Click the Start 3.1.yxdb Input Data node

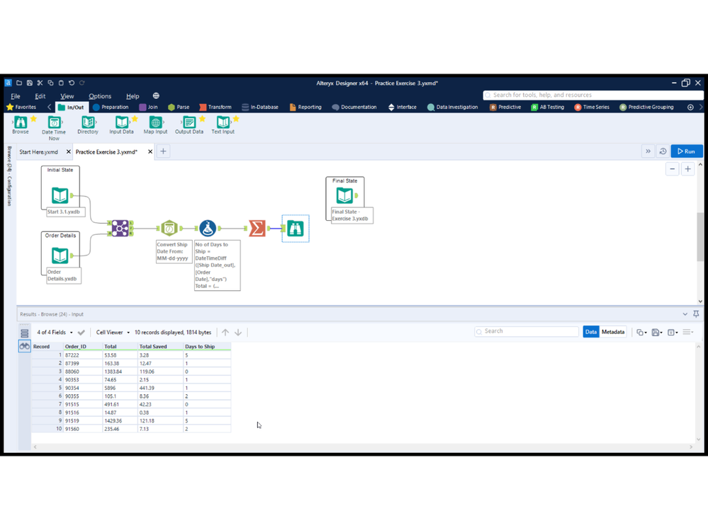tap(60, 195)
